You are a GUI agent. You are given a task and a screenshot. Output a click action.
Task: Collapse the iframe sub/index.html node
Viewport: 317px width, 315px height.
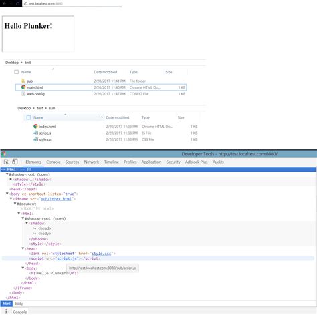(11, 199)
